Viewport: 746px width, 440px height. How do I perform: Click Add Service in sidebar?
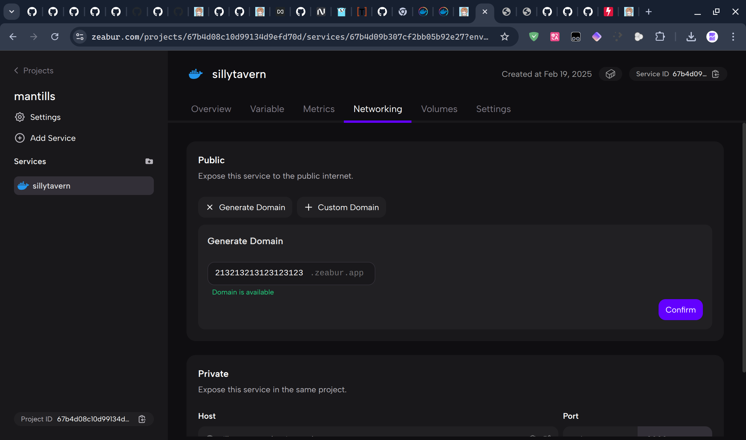[52, 138]
